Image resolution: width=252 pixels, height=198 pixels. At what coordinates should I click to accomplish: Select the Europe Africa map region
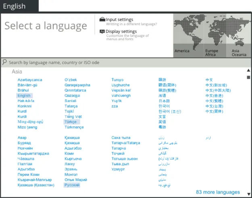click(215, 35)
